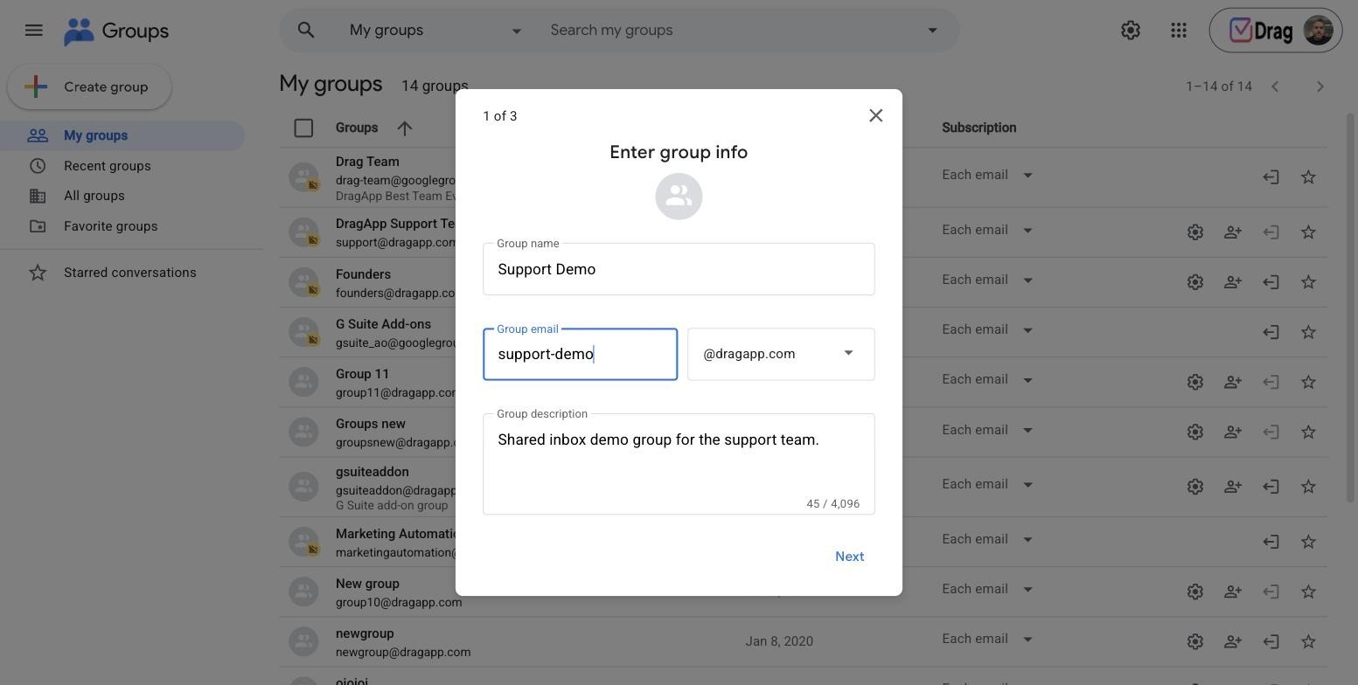
Task: Open the newgroup group link
Action: 365,633
